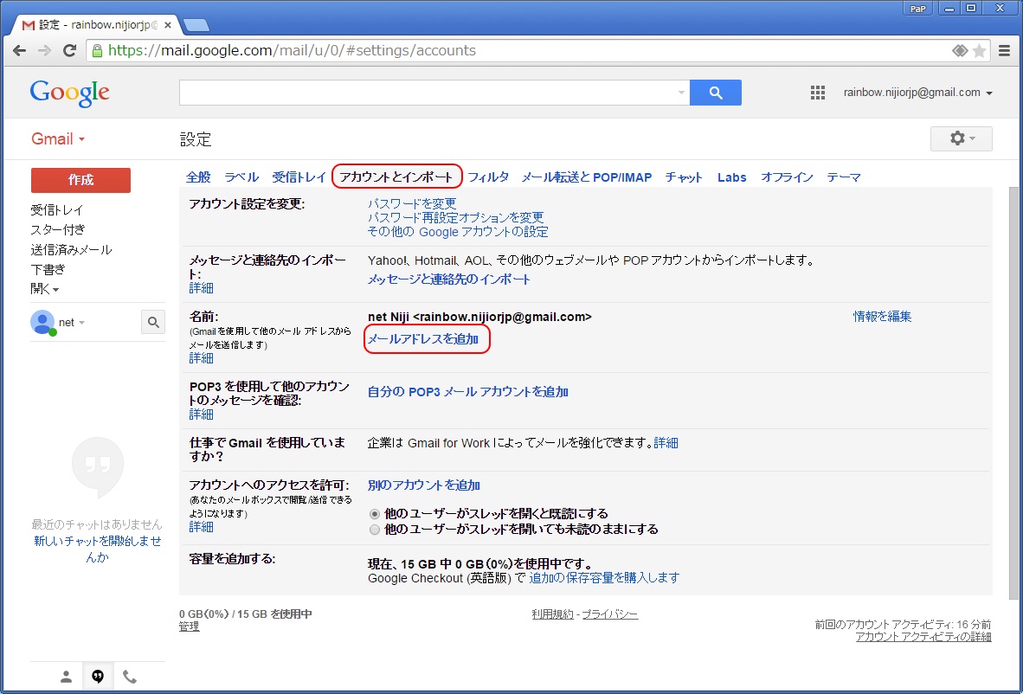
Task: Open 受信トレイ in left sidebar
Action: pyautogui.click(x=57, y=210)
